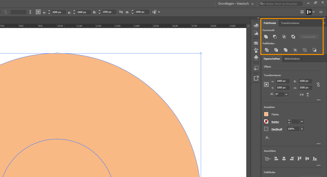Image resolution: width=327 pixels, height=177 pixels.
Task: Switch to the Pathfinder tab
Action: tap(270, 23)
